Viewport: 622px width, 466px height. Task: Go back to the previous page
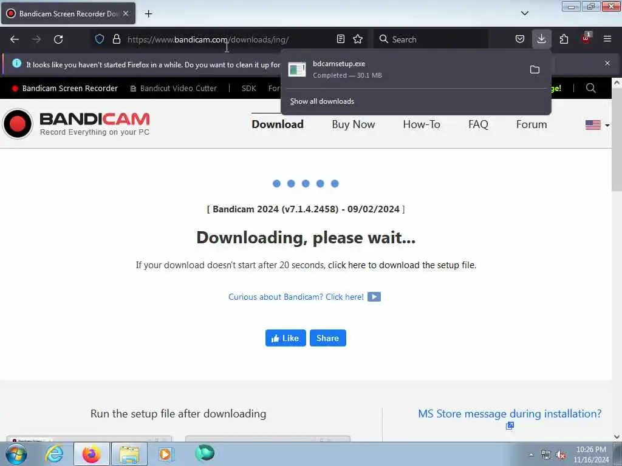[x=15, y=39]
